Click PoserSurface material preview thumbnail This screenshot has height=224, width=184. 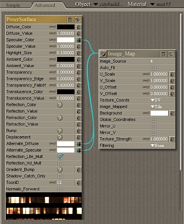(x=44, y=206)
